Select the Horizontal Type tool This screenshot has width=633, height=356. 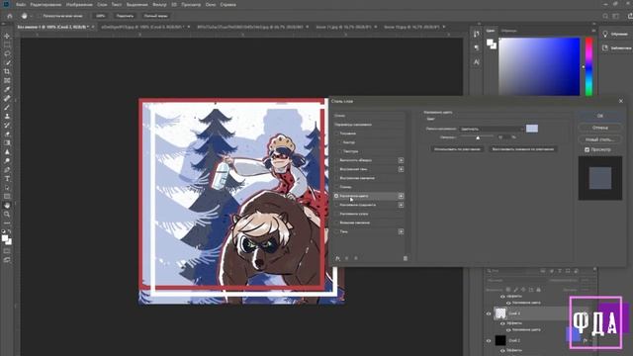tap(7, 178)
